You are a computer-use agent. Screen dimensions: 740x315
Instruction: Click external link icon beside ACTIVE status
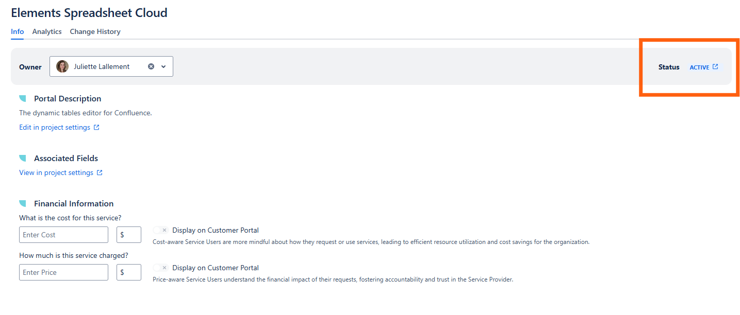coord(715,66)
